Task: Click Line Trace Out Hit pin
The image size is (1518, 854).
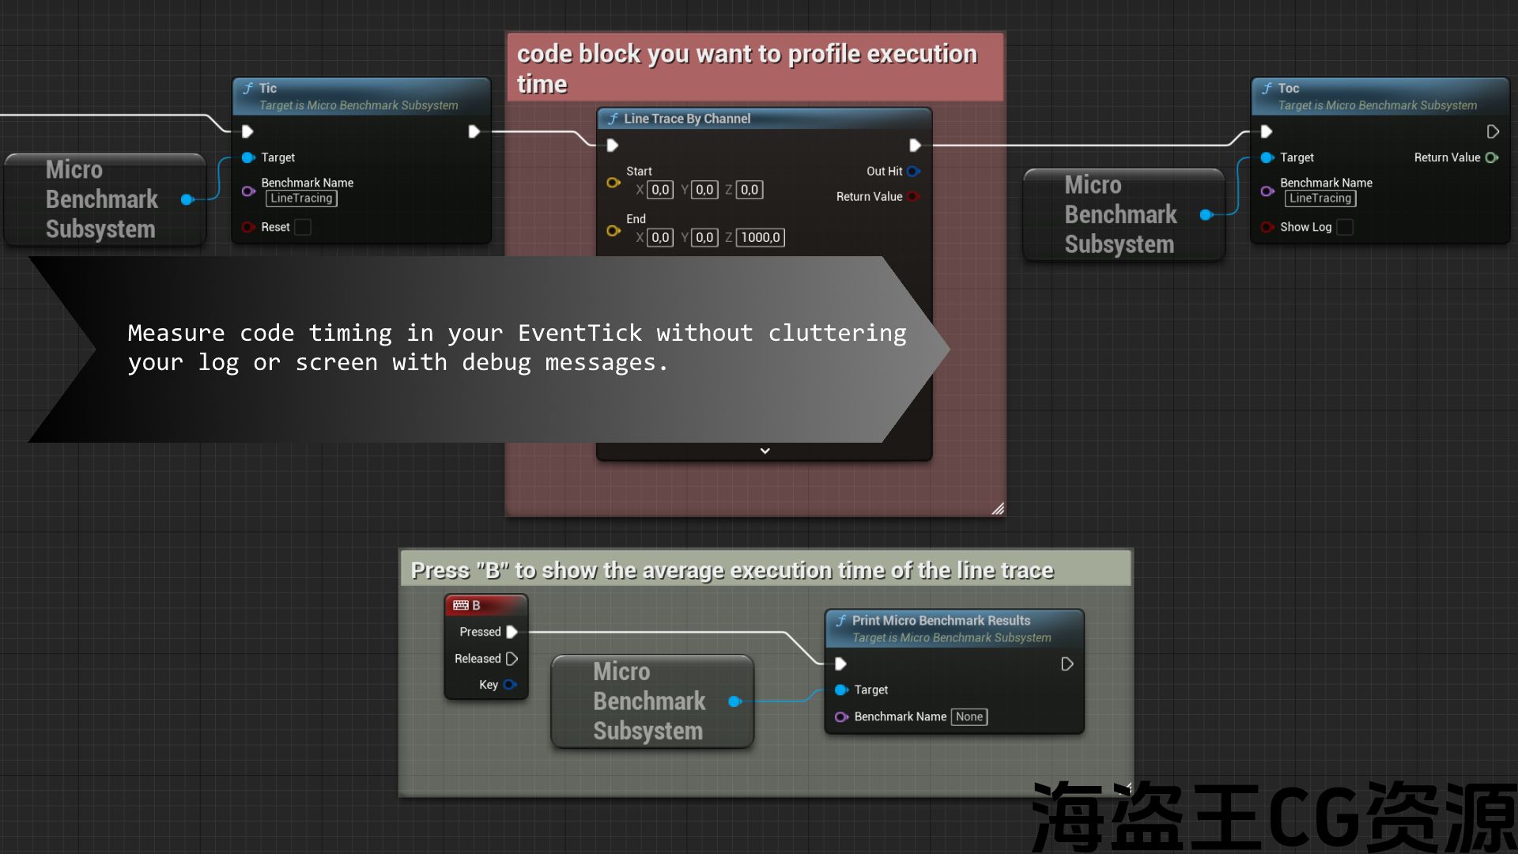Action: [x=914, y=171]
